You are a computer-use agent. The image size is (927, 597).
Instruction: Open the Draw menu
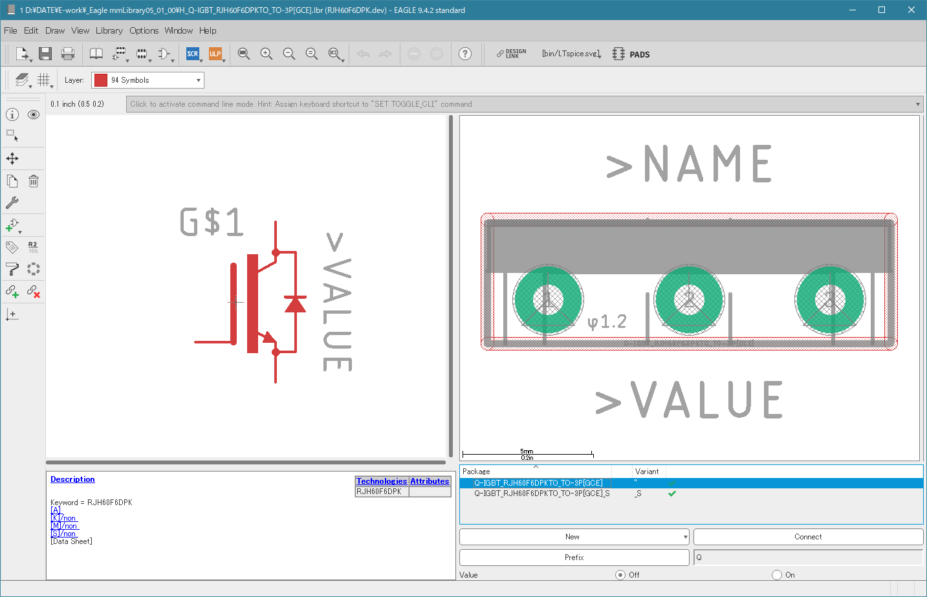[x=55, y=30]
